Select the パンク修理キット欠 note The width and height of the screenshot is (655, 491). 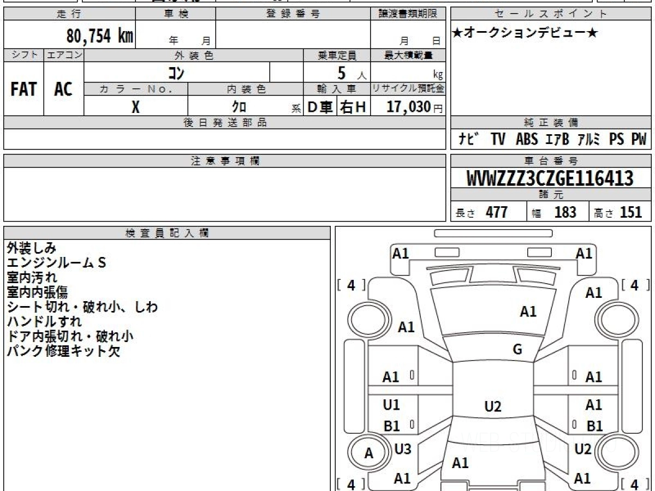click(x=63, y=351)
